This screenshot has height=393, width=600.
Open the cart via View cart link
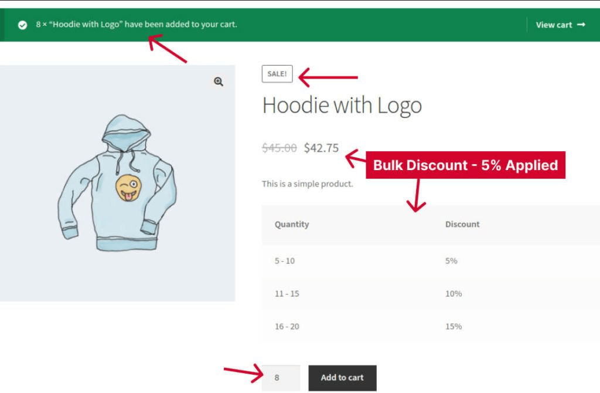[x=553, y=25]
